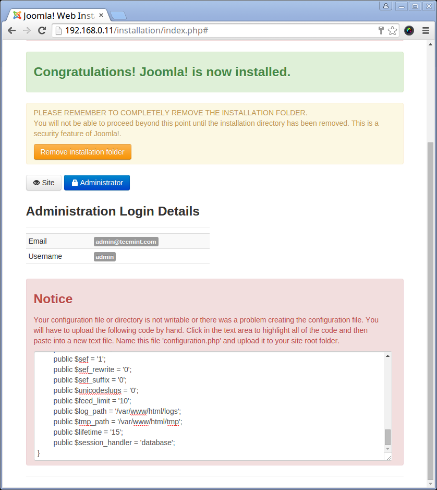Screen dimensions: 437x490
Task: Click the page scrollbar down arrow
Action: click(x=430, y=483)
